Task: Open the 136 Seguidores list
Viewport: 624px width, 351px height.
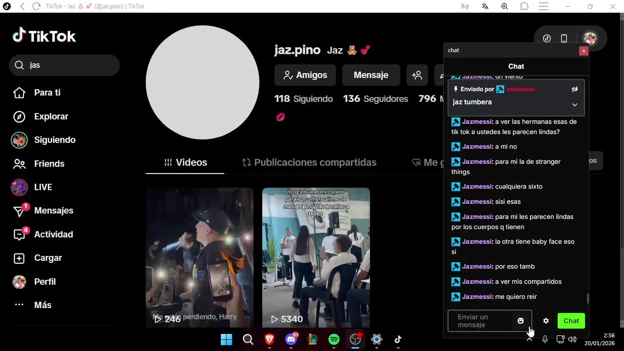Action: 375,99
